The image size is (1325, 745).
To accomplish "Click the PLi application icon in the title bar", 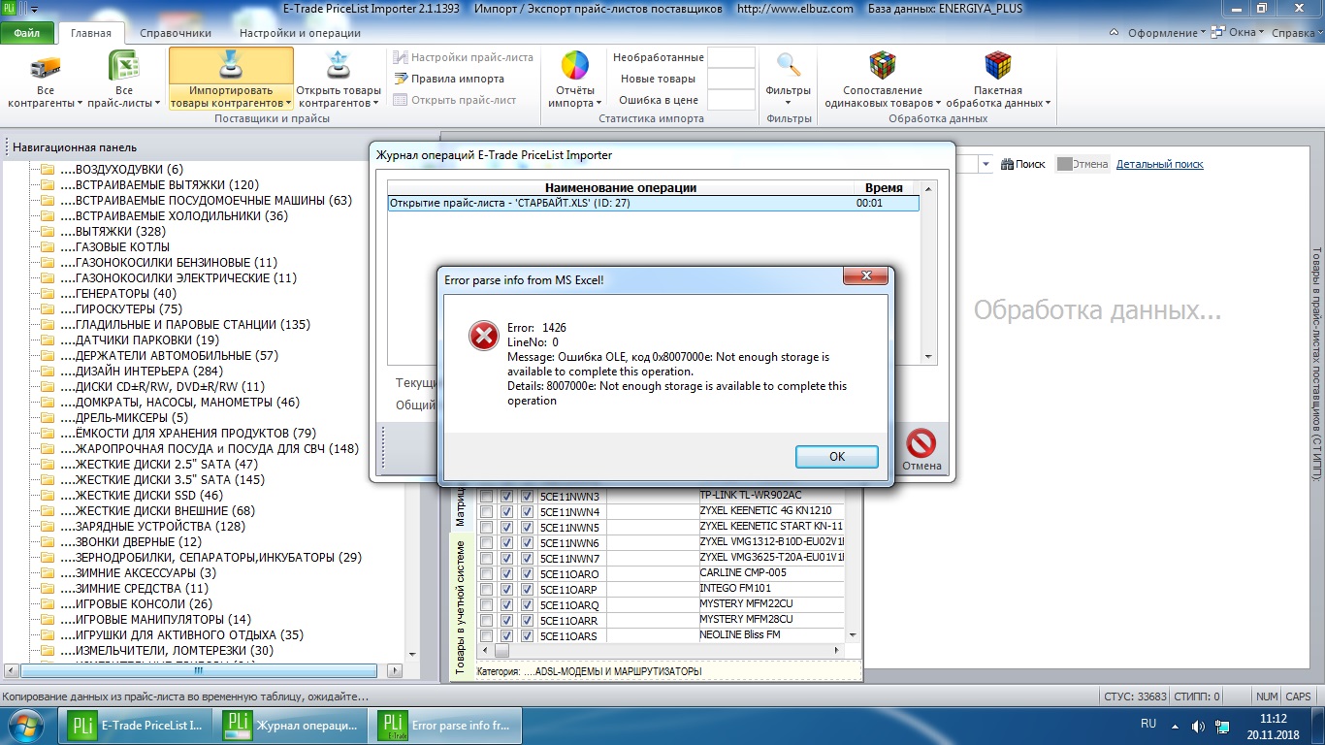I will pyautogui.click(x=11, y=9).
